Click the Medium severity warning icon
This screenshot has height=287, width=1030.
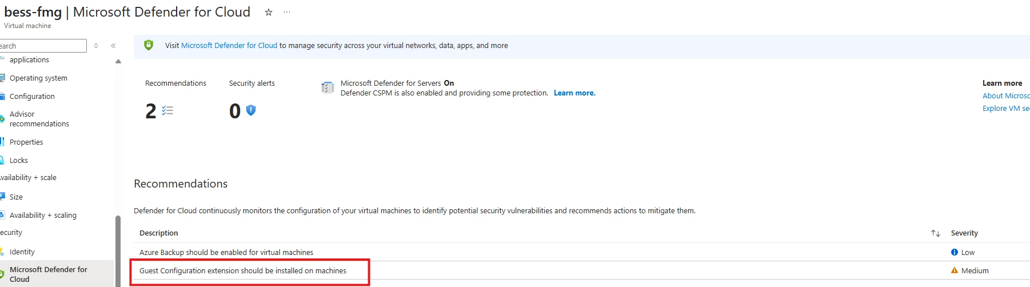coord(955,270)
